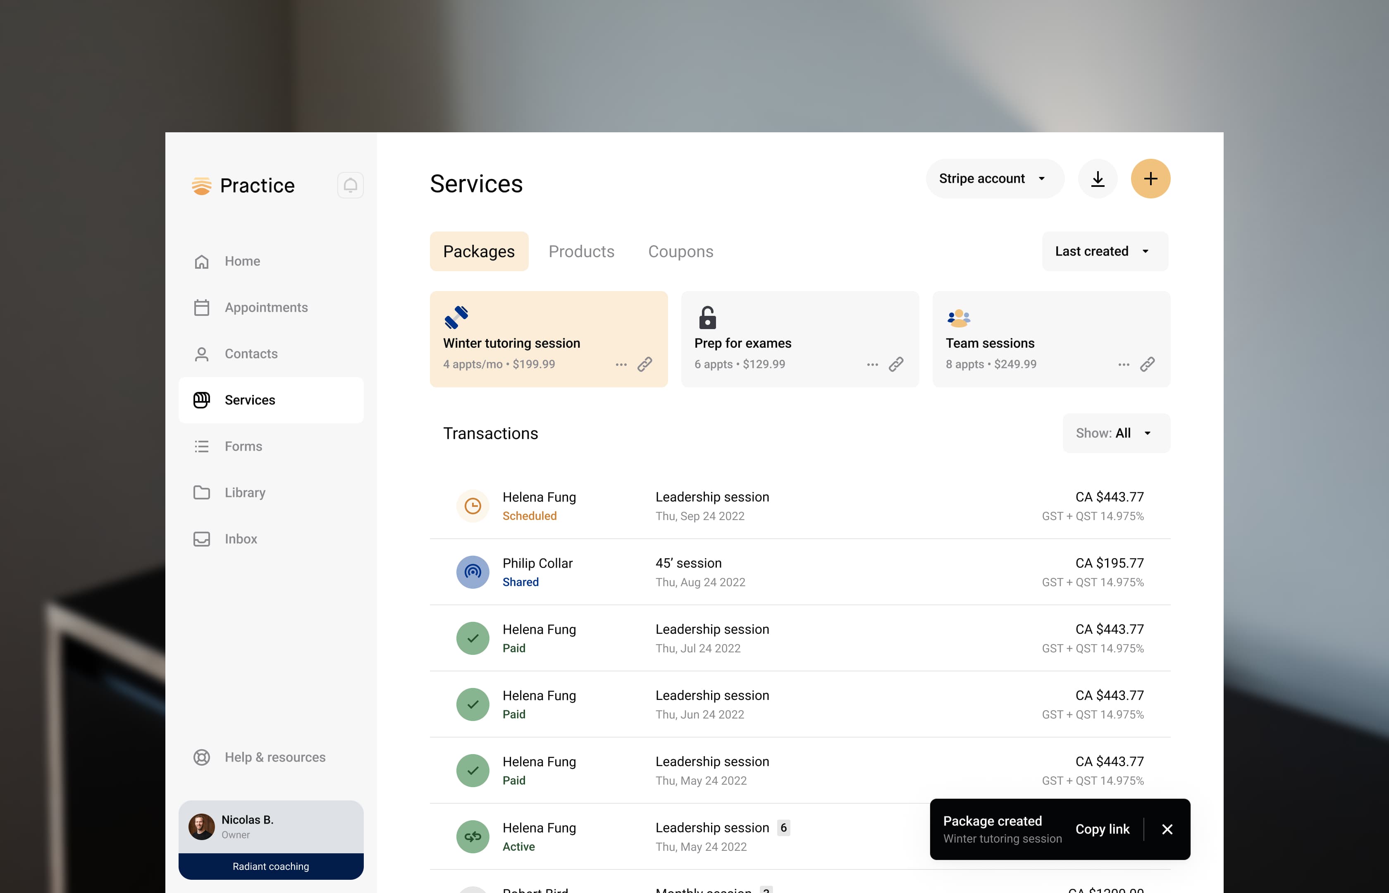Open Services in the sidebar
Image resolution: width=1389 pixels, height=893 pixels.
point(271,400)
